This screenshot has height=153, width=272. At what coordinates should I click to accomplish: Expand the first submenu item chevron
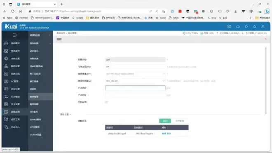[50, 43]
